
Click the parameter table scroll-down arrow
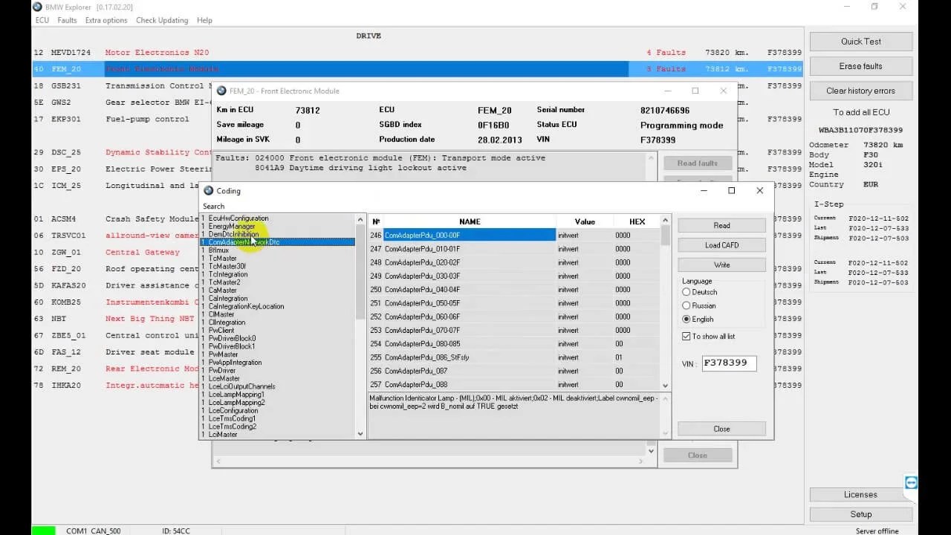(666, 384)
